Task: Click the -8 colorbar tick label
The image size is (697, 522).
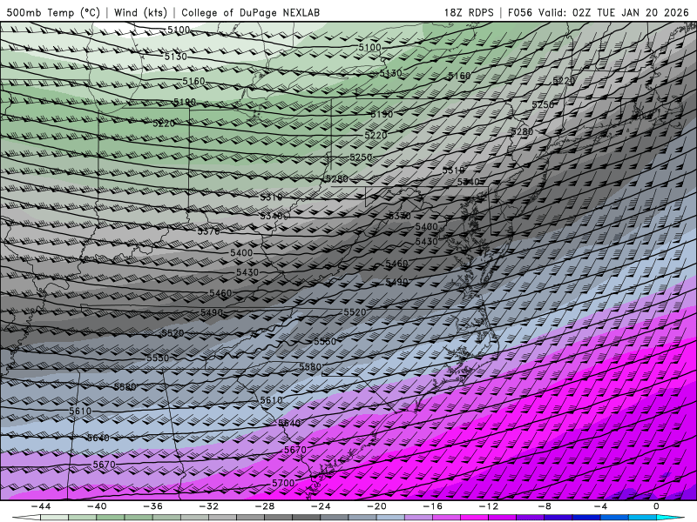Action: tap(545, 506)
